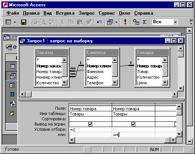
Task: Select the Pages object icon in the database sidebar
Action: point(13,104)
